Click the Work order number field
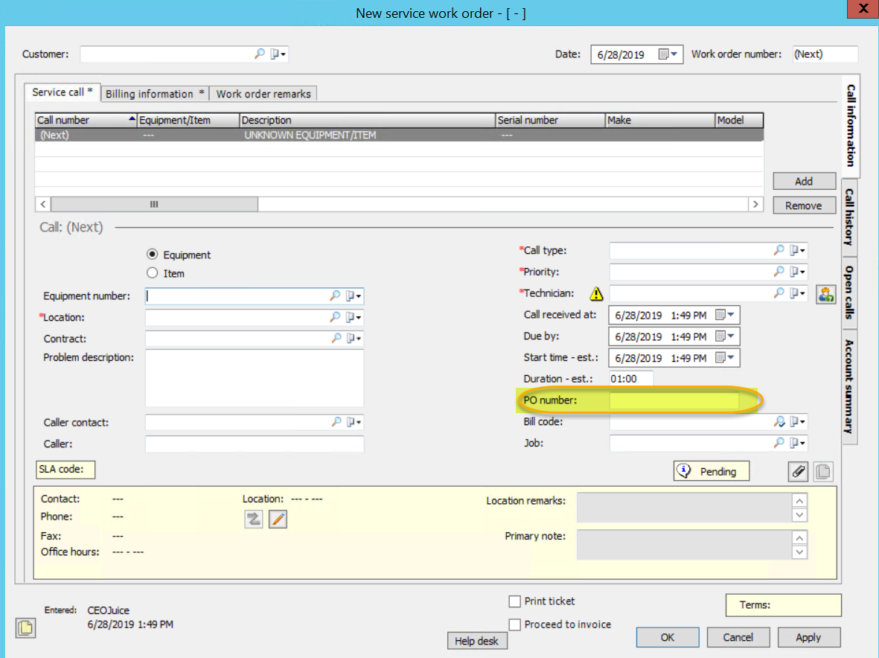Screen dimensions: 879x658 [x=825, y=54]
